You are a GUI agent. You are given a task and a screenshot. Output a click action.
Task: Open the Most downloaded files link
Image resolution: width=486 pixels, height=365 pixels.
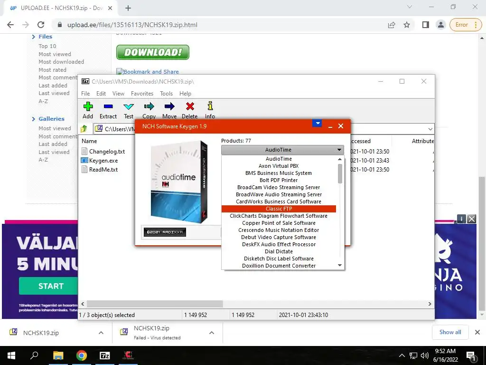(61, 62)
